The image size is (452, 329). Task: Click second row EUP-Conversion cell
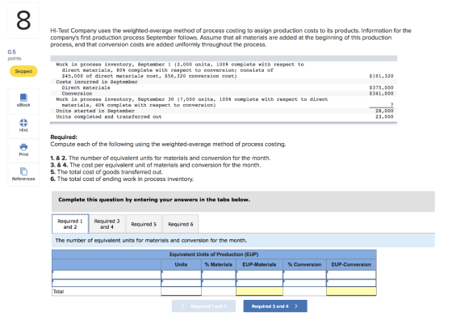[x=351, y=283]
